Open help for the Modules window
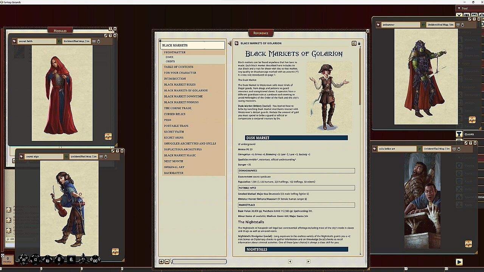 pos(110,29)
